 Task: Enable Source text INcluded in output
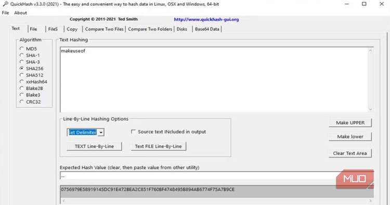tap(133, 131)
